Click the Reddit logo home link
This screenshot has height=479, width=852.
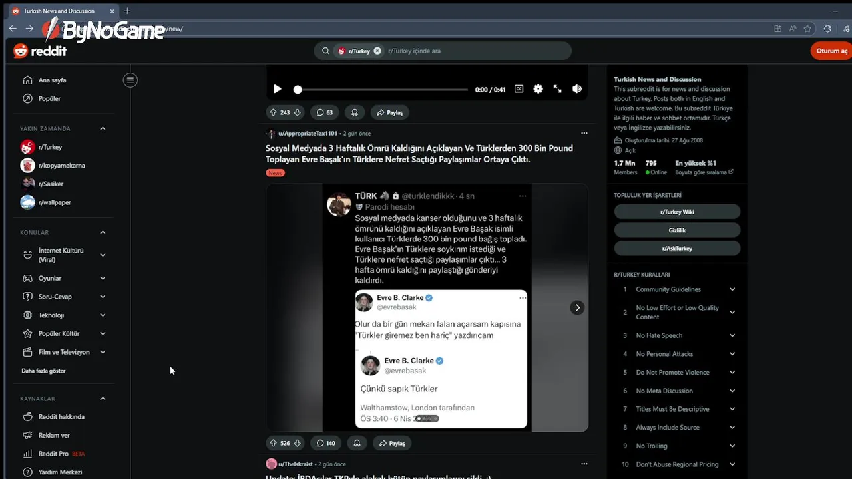coord(40,51)
